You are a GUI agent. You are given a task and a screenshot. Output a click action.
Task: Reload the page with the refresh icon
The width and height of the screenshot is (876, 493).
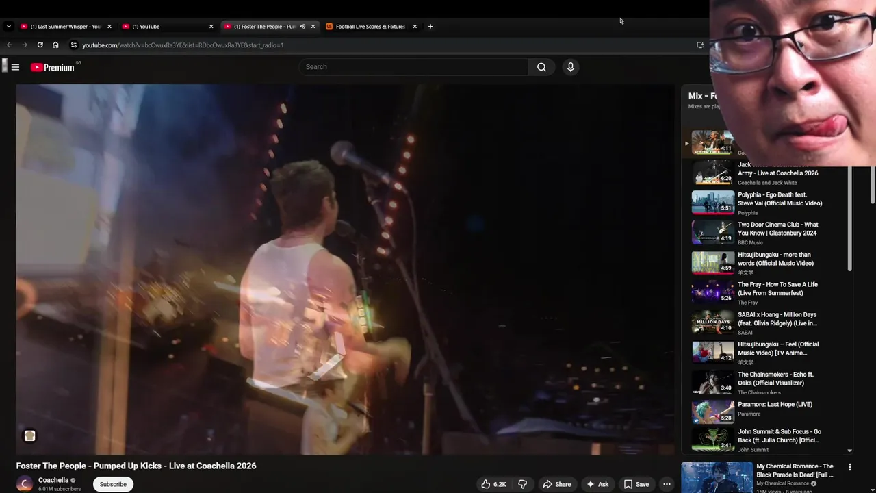point(40,45)
